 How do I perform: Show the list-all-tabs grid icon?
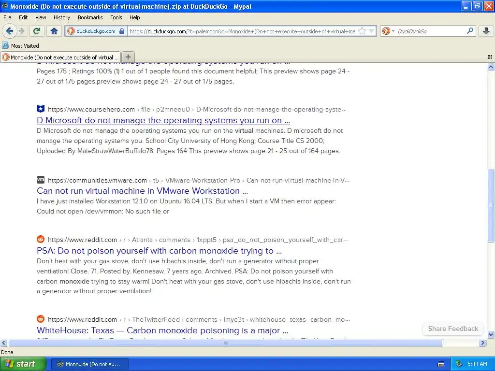pos(490,57)
